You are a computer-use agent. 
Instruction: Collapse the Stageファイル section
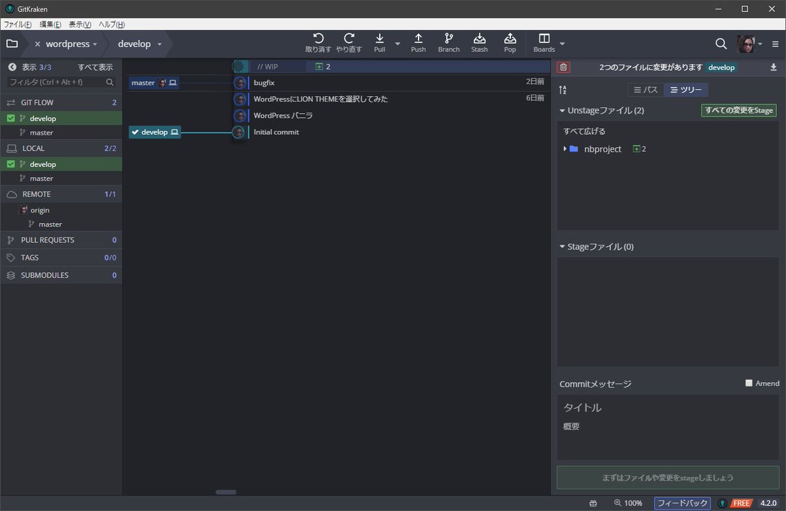596,247
